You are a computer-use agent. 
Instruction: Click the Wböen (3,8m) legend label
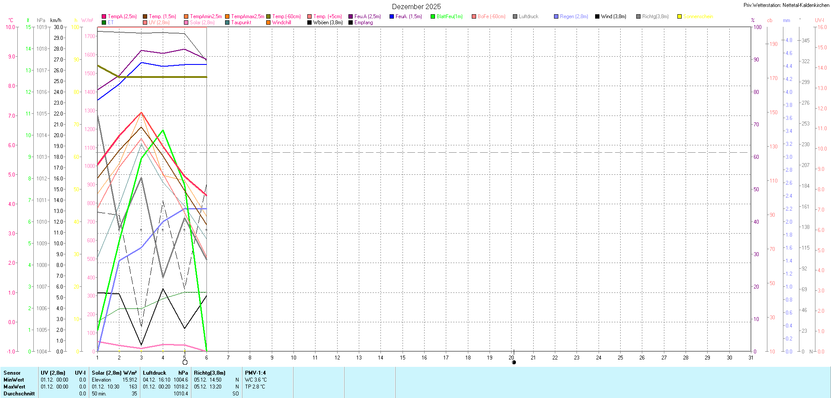click(328, 22)
